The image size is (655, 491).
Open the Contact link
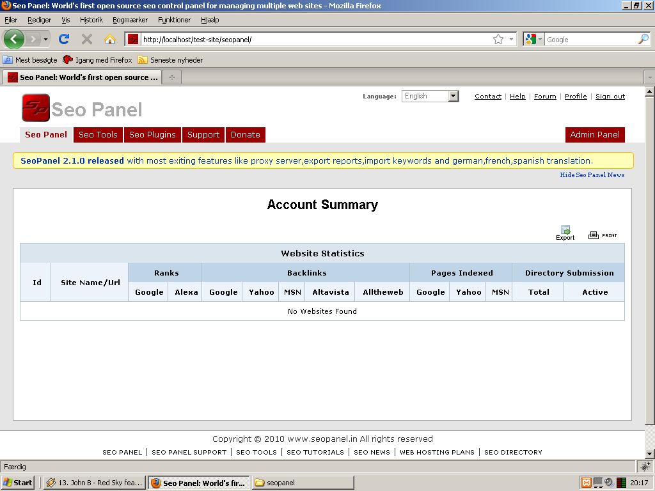[x=488, y=96]
